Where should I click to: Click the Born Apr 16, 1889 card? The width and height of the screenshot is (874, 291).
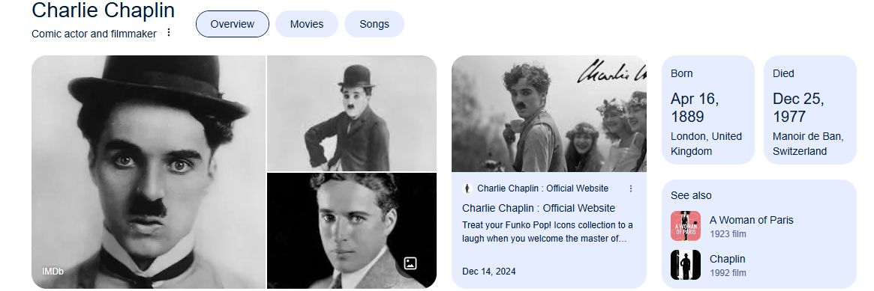[x=708, y=110]
